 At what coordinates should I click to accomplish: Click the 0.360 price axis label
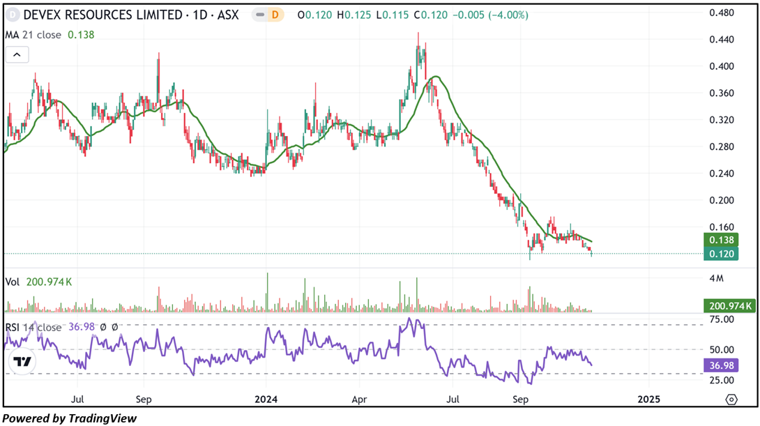722,93
